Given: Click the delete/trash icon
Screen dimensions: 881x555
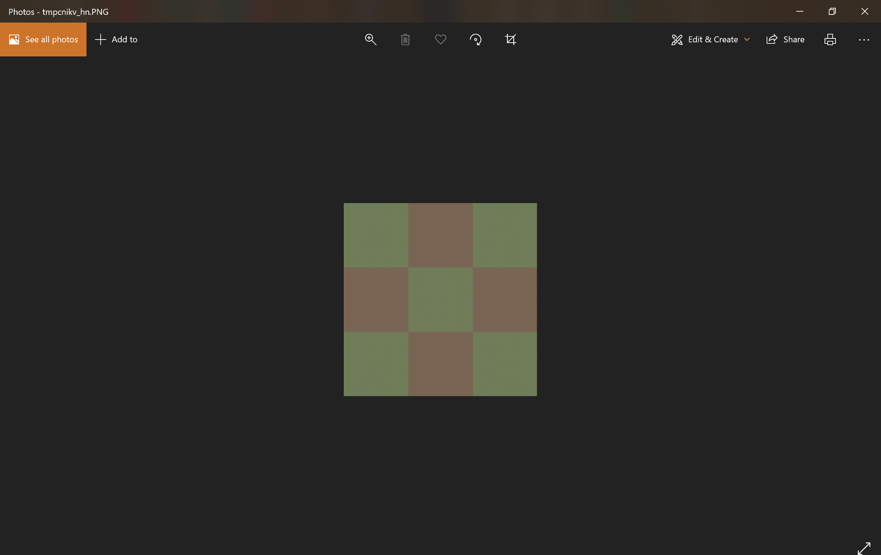Looking at the screenshot, I should (x=405, y=39).
